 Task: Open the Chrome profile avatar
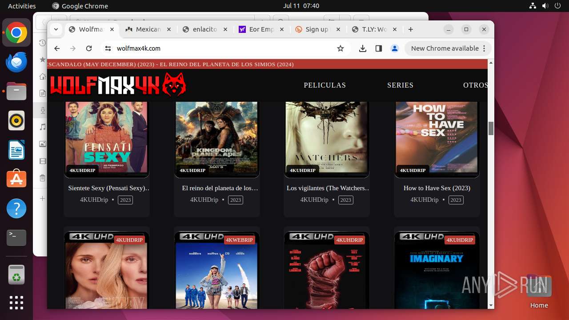tap(395, 48)
